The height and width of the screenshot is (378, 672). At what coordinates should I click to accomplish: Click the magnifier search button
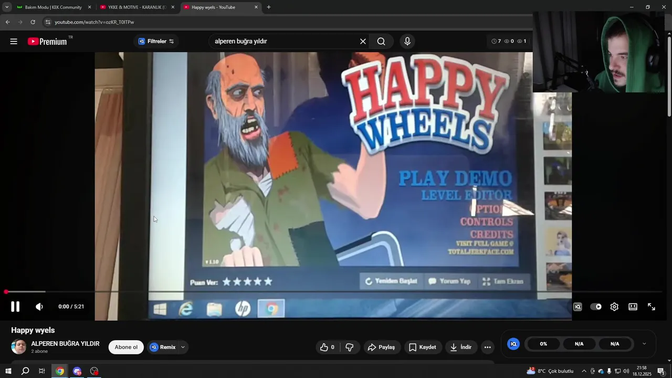[x=381, y=41]
